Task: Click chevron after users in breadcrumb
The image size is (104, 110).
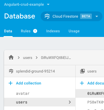Action: [37, 58]
